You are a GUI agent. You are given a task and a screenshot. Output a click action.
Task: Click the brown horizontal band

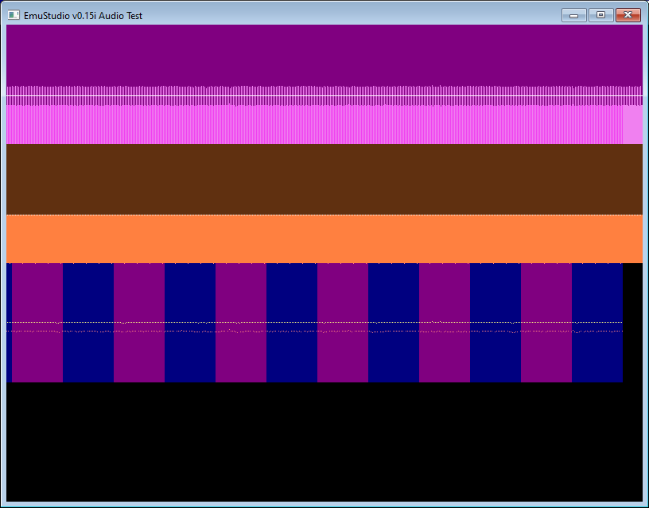pos(318,179)
